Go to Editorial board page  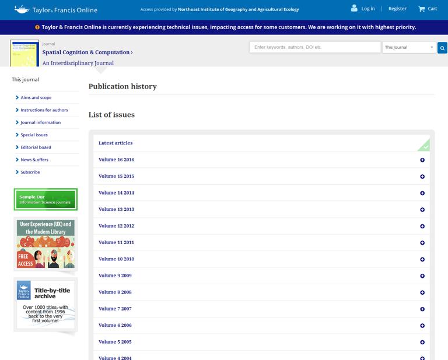click(x=36, y=147)
